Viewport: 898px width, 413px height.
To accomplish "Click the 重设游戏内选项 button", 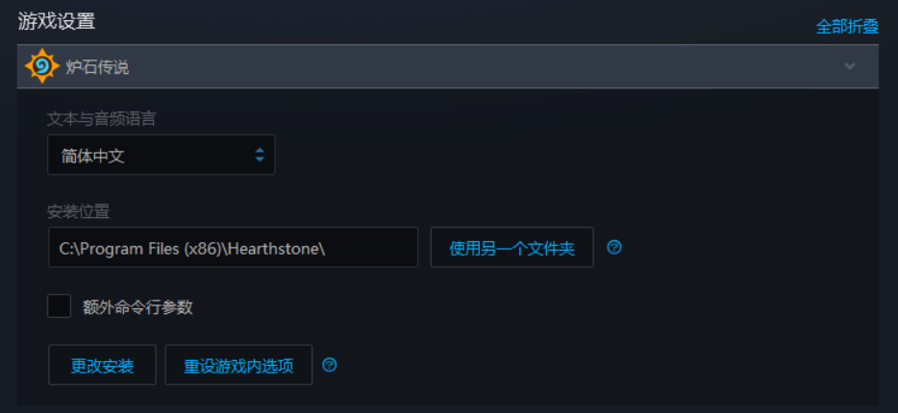I will (238, 365).
